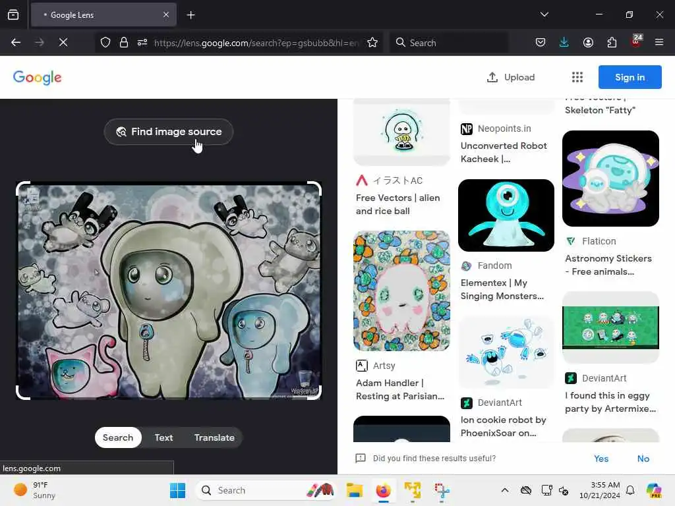The image size is (675, 506).
Task: Select the Search mode tab
Action: click(x=118, y=437)
